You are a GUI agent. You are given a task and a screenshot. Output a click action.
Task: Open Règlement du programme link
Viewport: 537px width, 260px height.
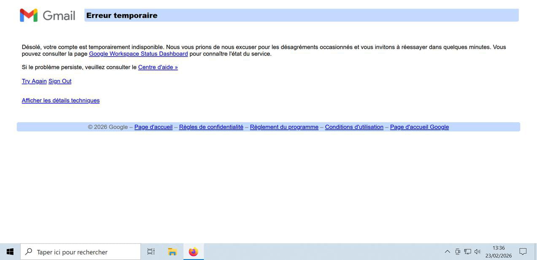pyautogui.click(x=284, y=127)
